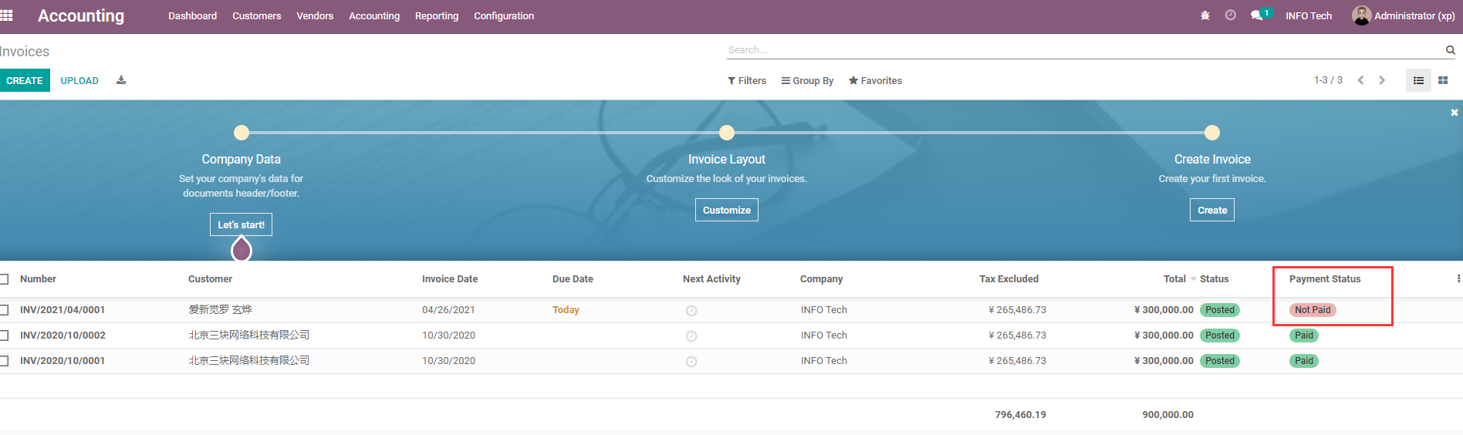Click the purple drop tip marker
Image resolution: width=1463 pixels, height=435 pixels.
coord(242,249)
